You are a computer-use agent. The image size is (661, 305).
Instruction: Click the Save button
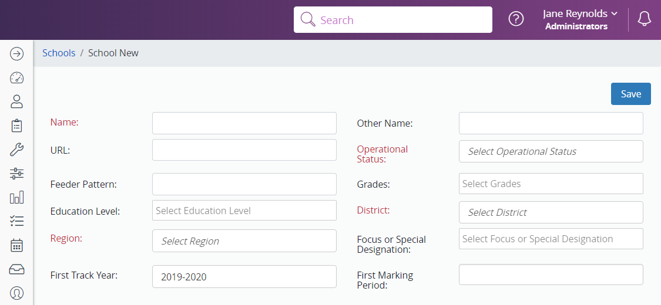point(630,94)
